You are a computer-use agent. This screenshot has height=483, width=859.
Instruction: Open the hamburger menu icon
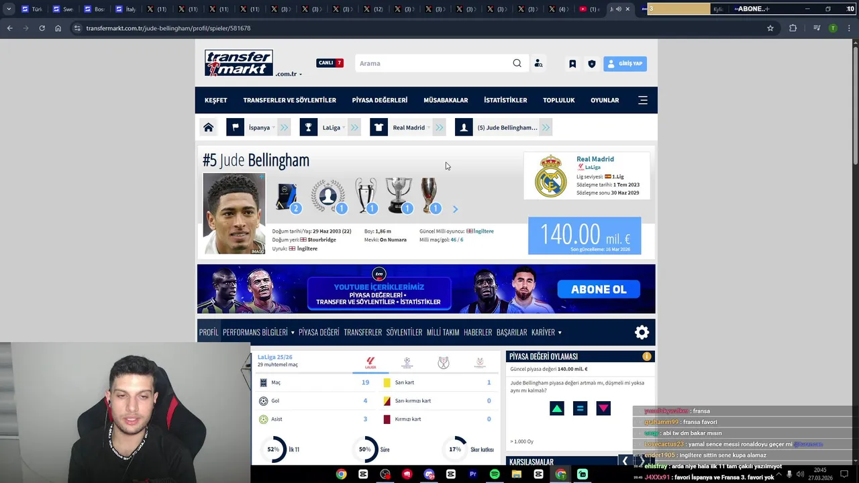click(642, 100)
